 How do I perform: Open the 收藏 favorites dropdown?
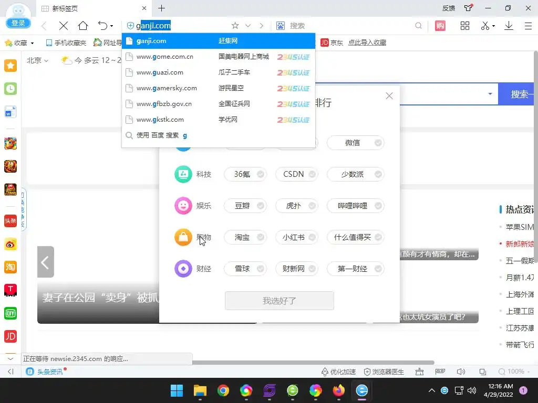pos(19,43)
